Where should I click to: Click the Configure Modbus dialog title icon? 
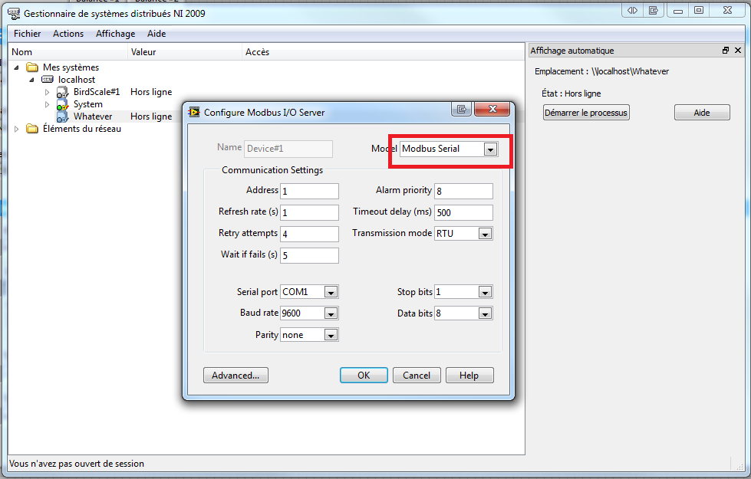(x=194, y=112)
